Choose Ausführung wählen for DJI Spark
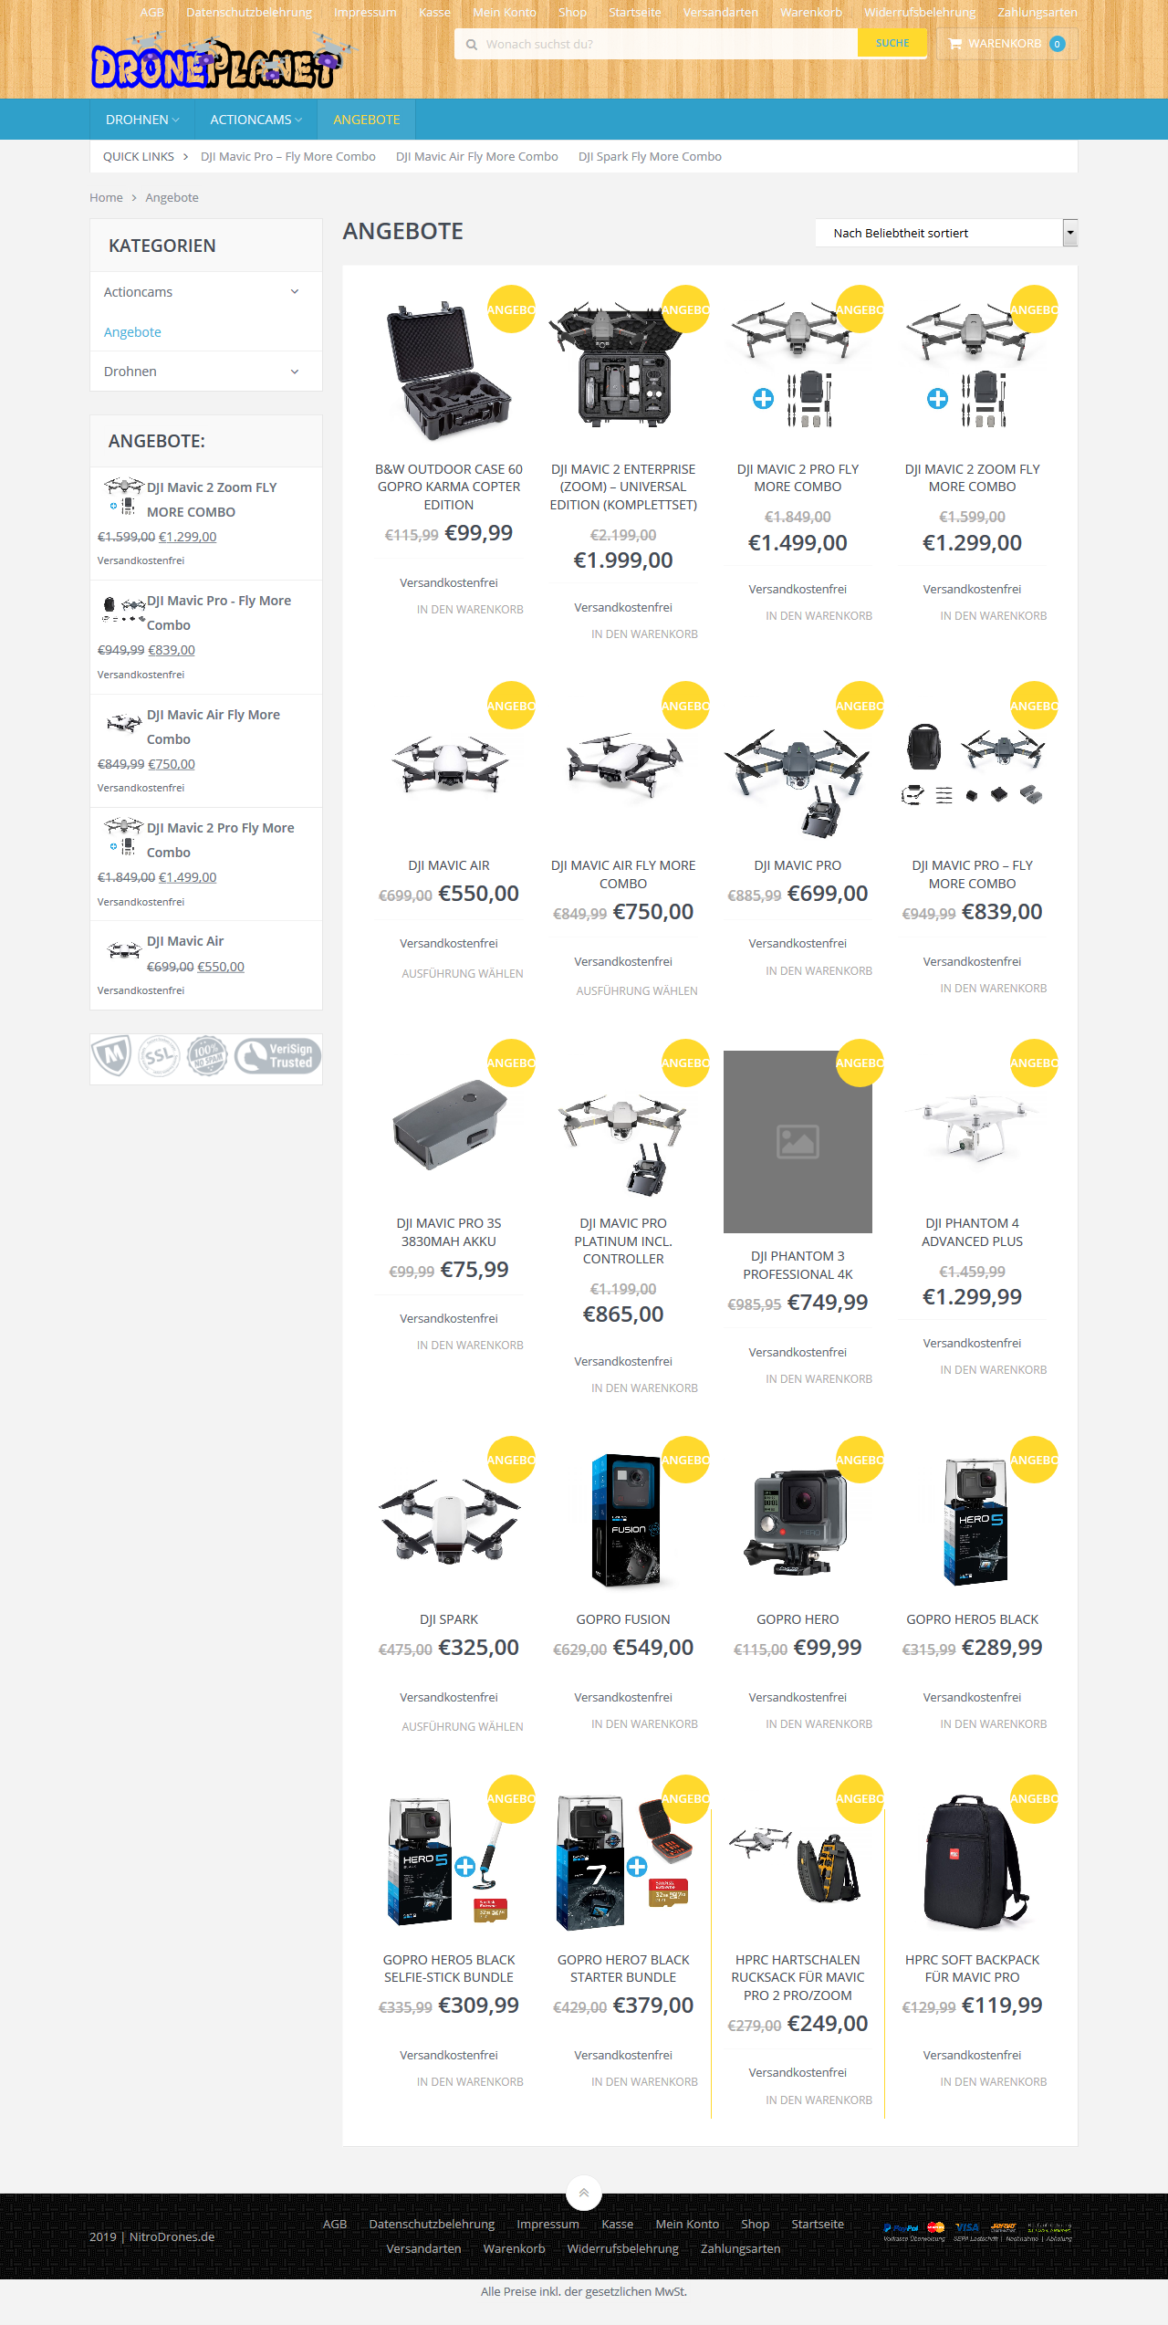This screenshot has width=1168, height=2325. pos(463,1727)
